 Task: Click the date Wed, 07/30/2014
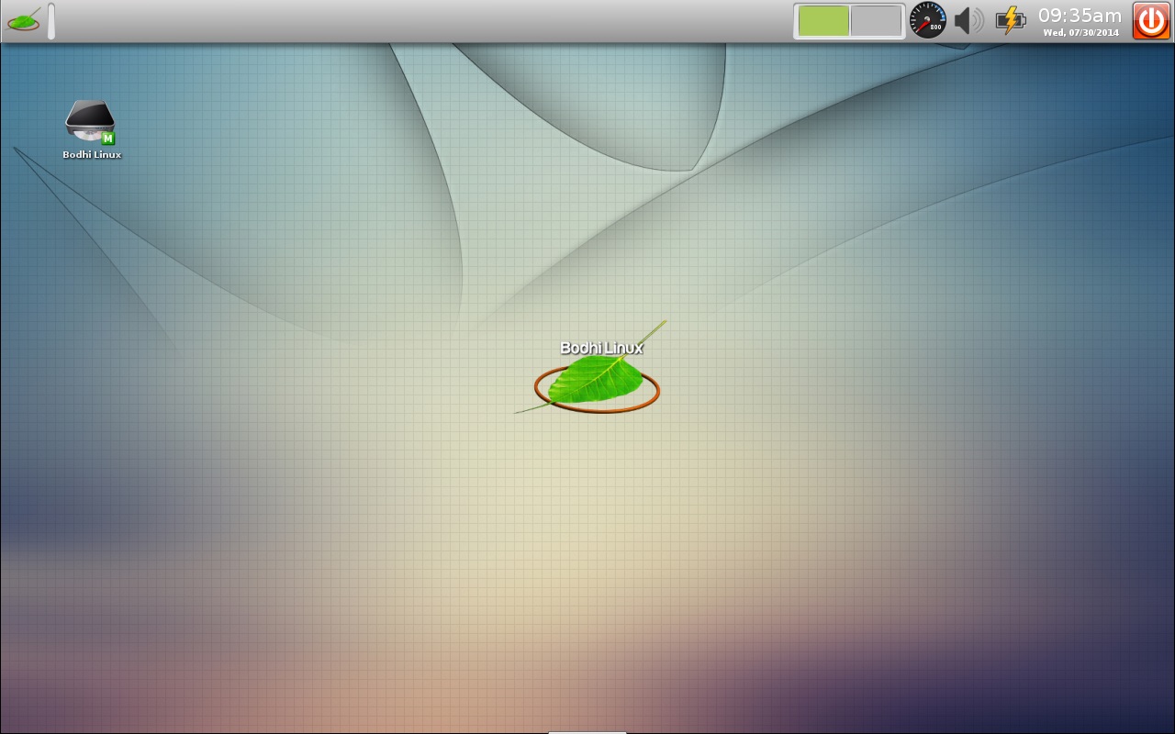pyautogui.click(x=1080, y=33)
